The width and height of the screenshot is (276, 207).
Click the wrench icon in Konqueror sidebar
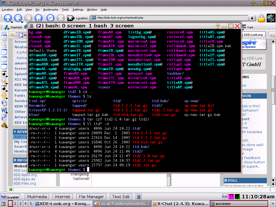pyautogui.click(x=4, y=81)
